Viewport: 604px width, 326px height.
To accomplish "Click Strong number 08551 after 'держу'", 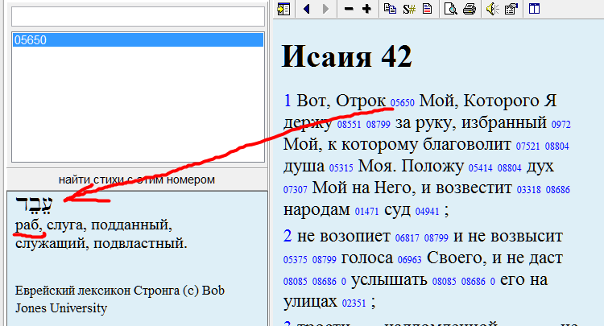I will [x=349, y=124].
